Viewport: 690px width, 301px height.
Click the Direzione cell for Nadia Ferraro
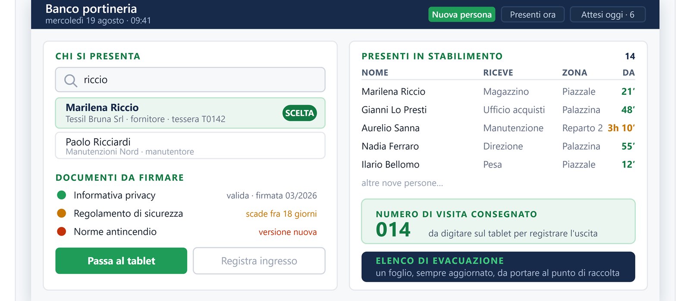(x=503, y=146)
